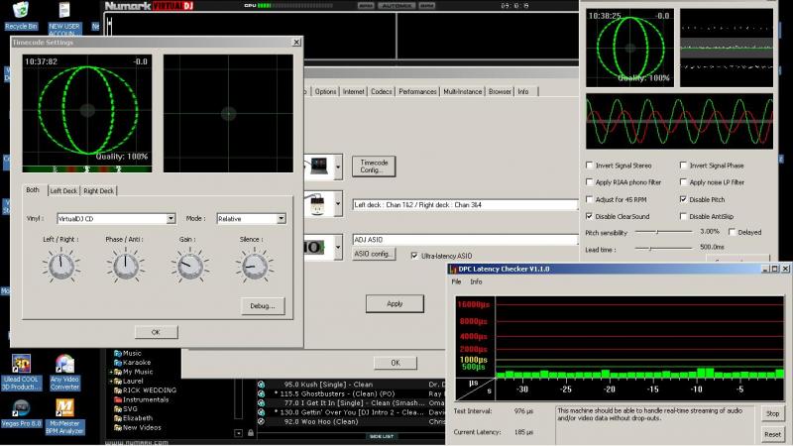Switch to Left Deck tab in Timecode Settings

pyautogui.click(x=63, y=190)
